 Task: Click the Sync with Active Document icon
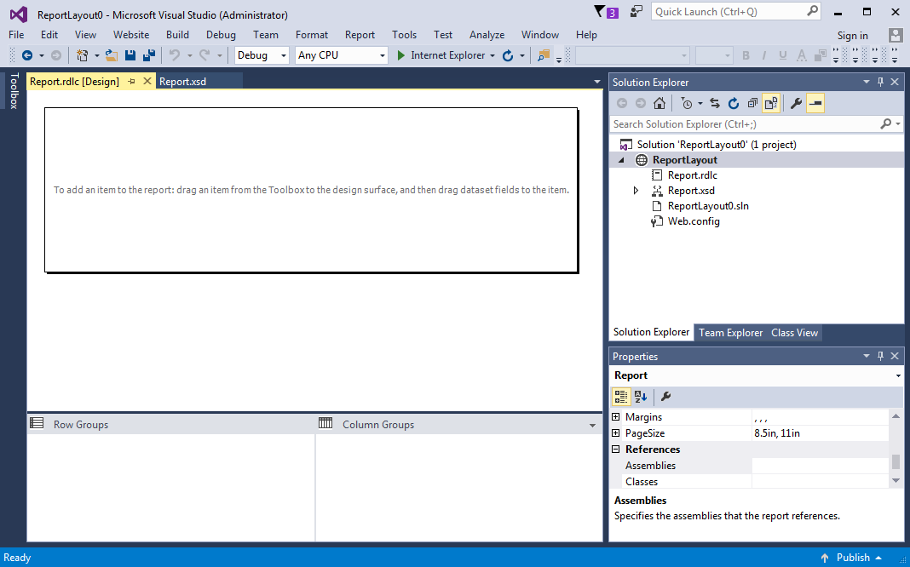pyautogui.click(x=715, y=103)
